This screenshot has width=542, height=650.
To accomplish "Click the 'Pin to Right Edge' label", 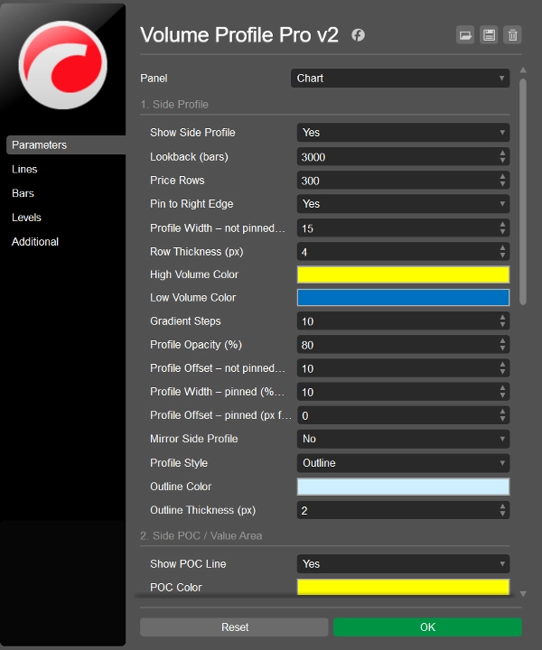I will (x=192, y=204).
